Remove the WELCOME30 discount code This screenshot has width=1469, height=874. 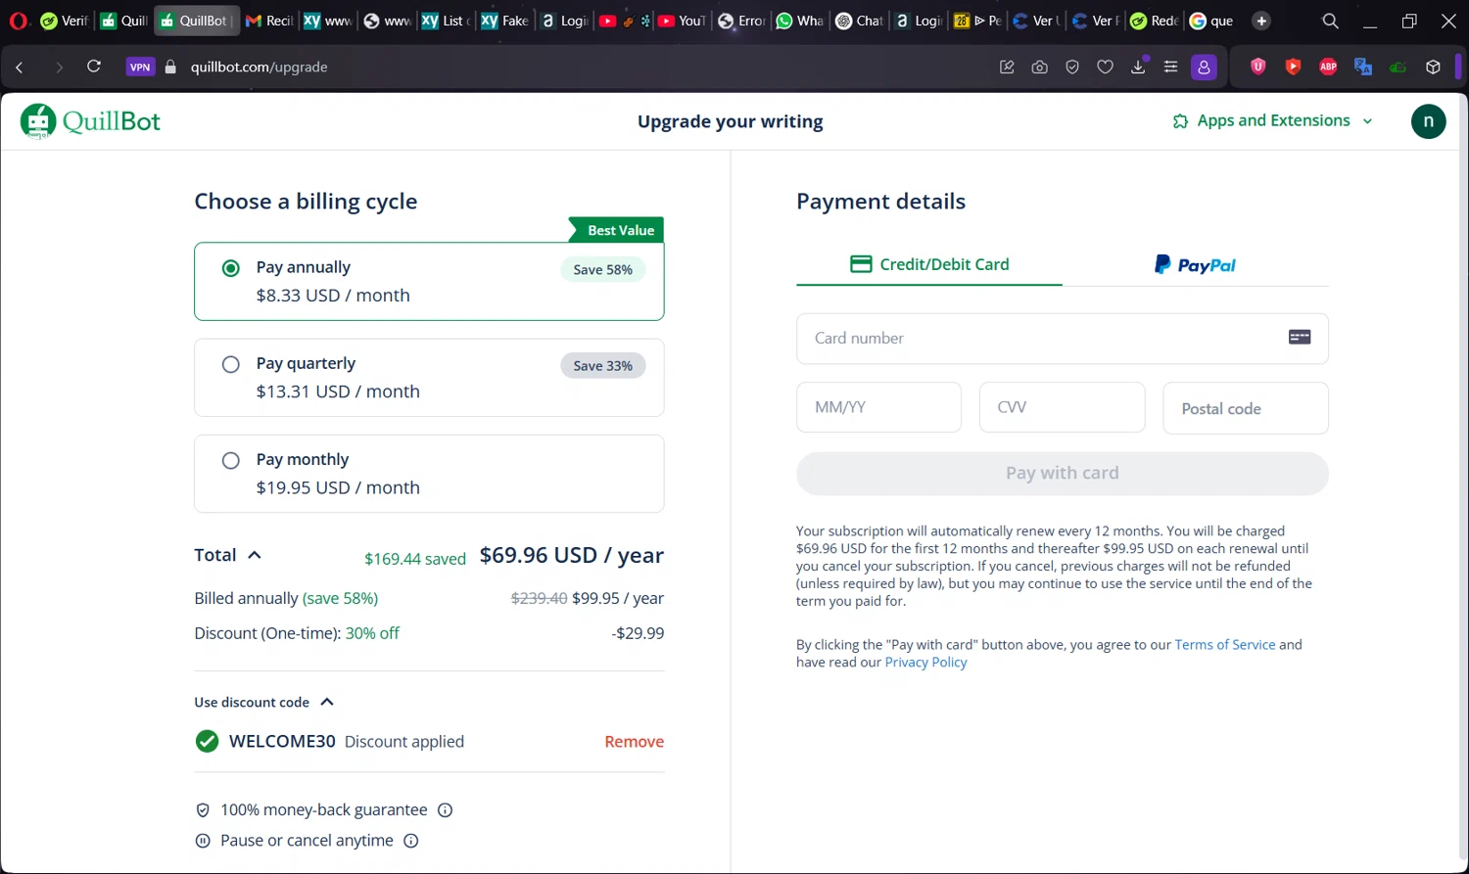(634, 742)
